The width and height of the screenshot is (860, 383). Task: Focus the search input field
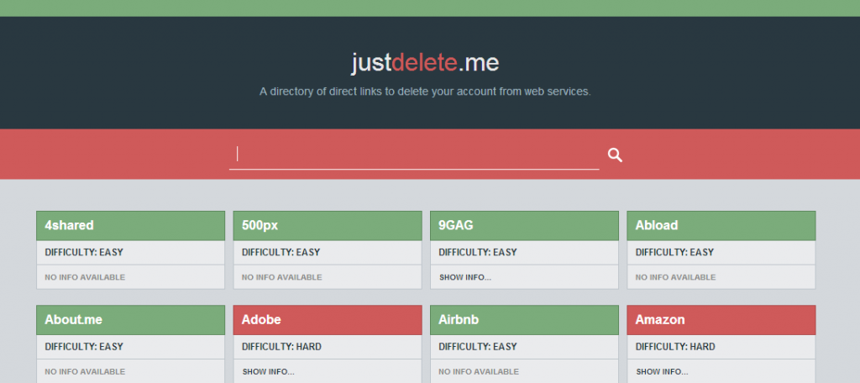coord(414,155)
